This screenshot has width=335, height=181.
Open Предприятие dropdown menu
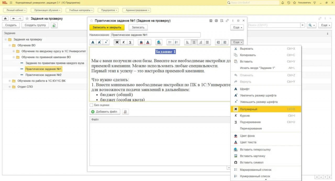[108, 10]
